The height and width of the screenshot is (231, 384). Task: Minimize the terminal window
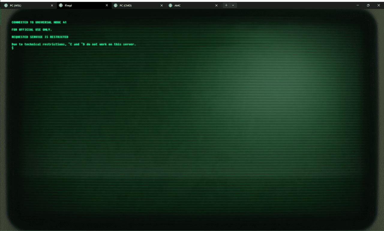pos(358,5)
